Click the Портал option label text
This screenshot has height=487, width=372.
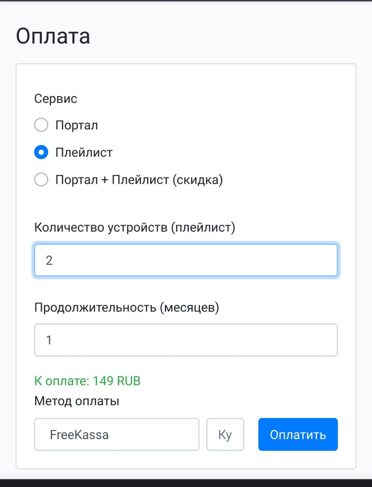77,125
